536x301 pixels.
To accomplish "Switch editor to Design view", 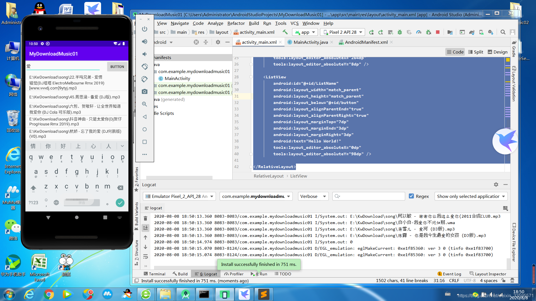I will click(x=498, y=52).
